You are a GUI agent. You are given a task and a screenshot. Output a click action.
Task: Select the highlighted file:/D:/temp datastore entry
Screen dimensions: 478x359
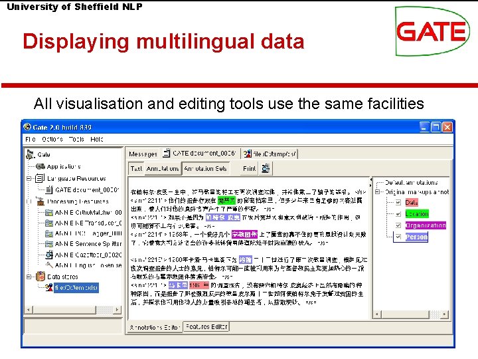pos(76,288)
